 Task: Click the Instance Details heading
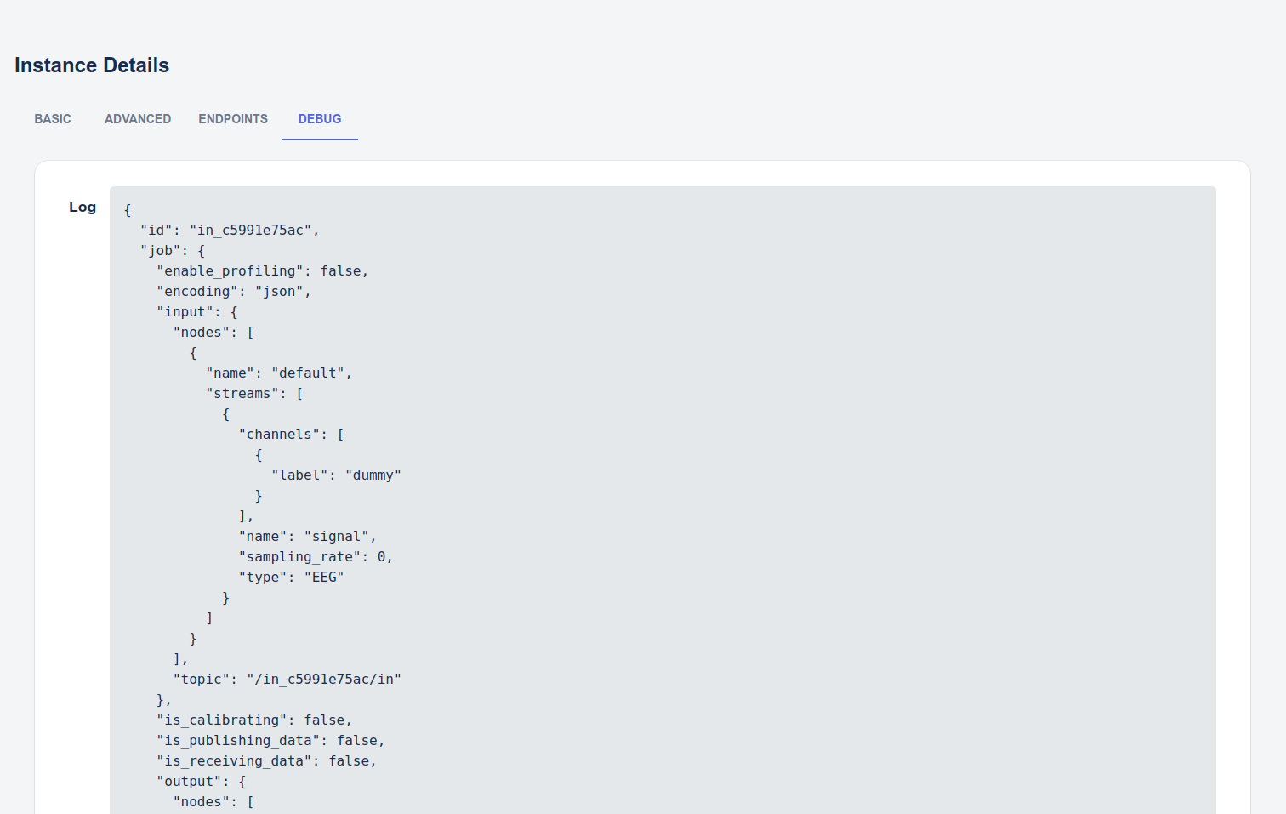[92, 65]
